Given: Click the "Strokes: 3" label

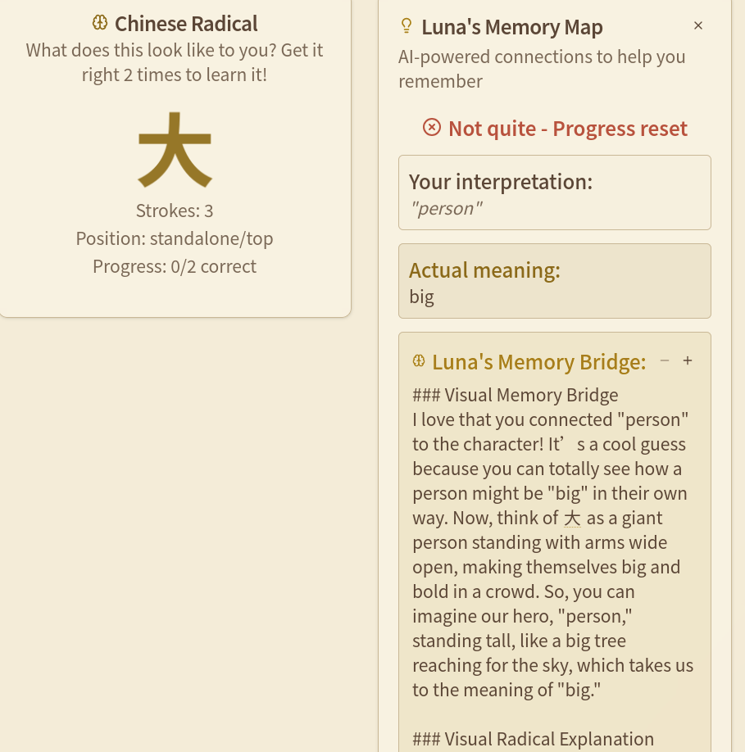Looking at the screenshot, I should tap(175, 211).
